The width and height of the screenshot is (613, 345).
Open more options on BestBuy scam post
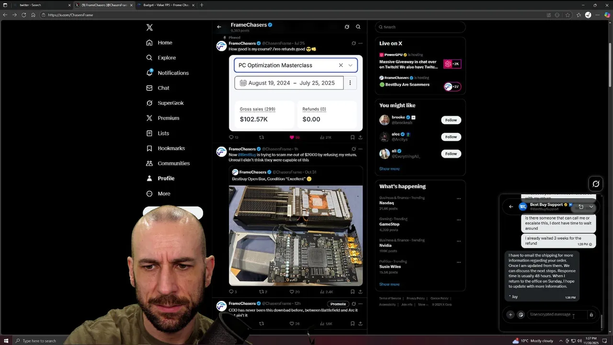pos(360,149)
